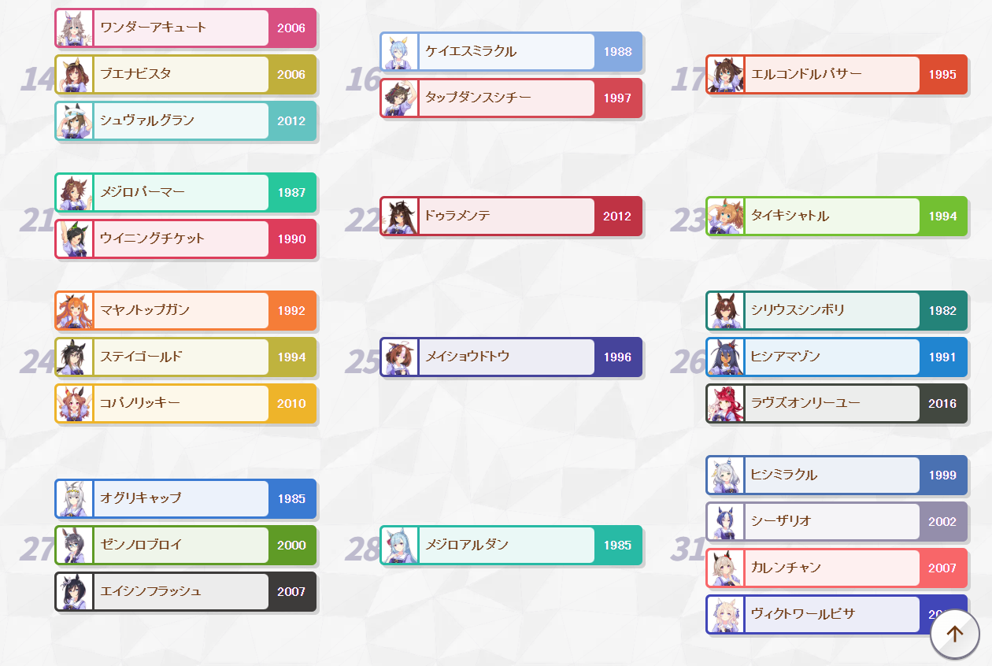Click コパノリッキー portrait thumbnail
The image size is (992, 666).
pyautogui.click(x=75, y=404)
